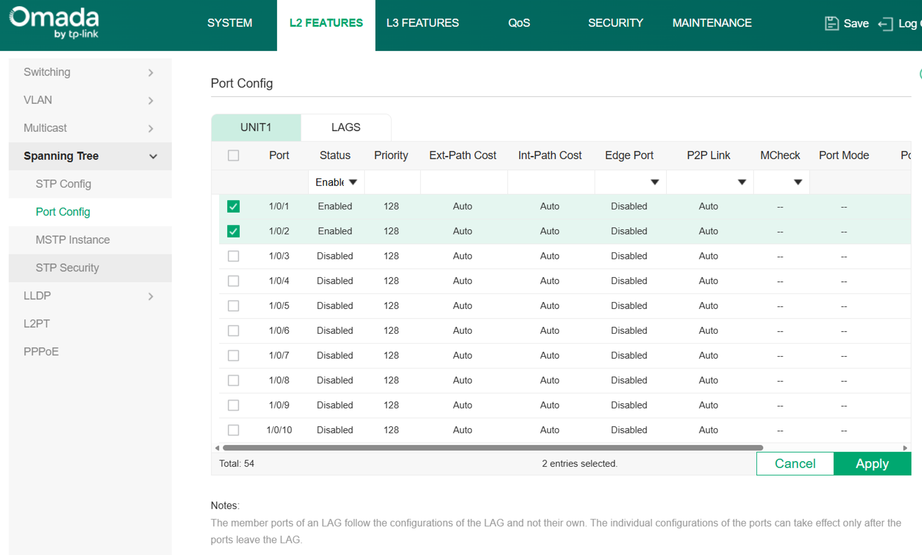922x555 pixels.
Task: Click the right scroll arrow of table
Action: 905,448
